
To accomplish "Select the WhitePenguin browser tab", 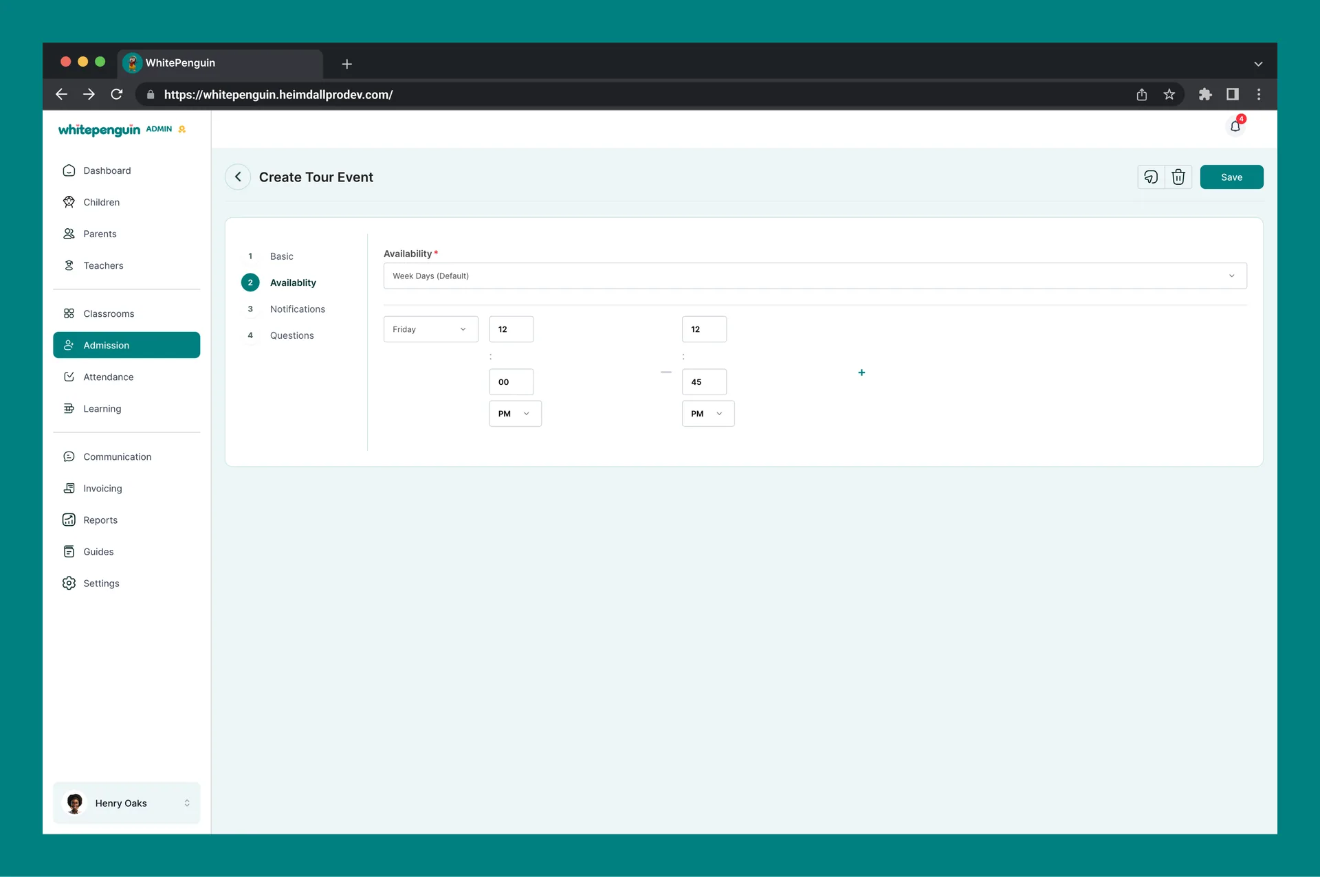I will click(220, 63).
